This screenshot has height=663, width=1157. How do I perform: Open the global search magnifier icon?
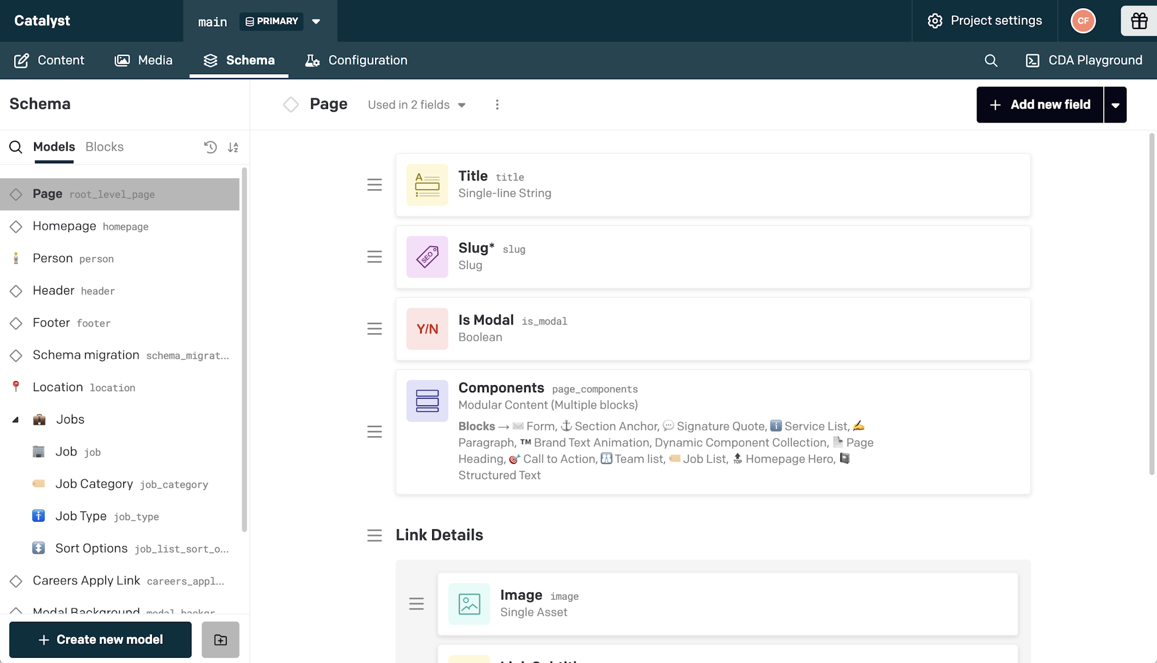point(991,60)
